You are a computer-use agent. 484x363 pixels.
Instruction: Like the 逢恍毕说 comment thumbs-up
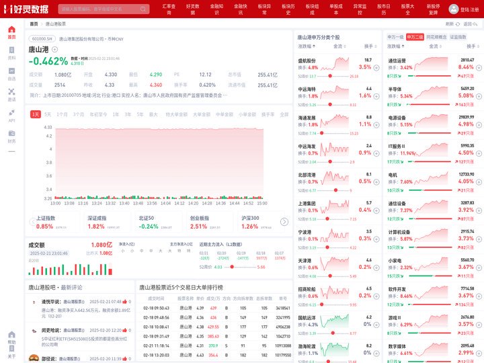[125, 302]
